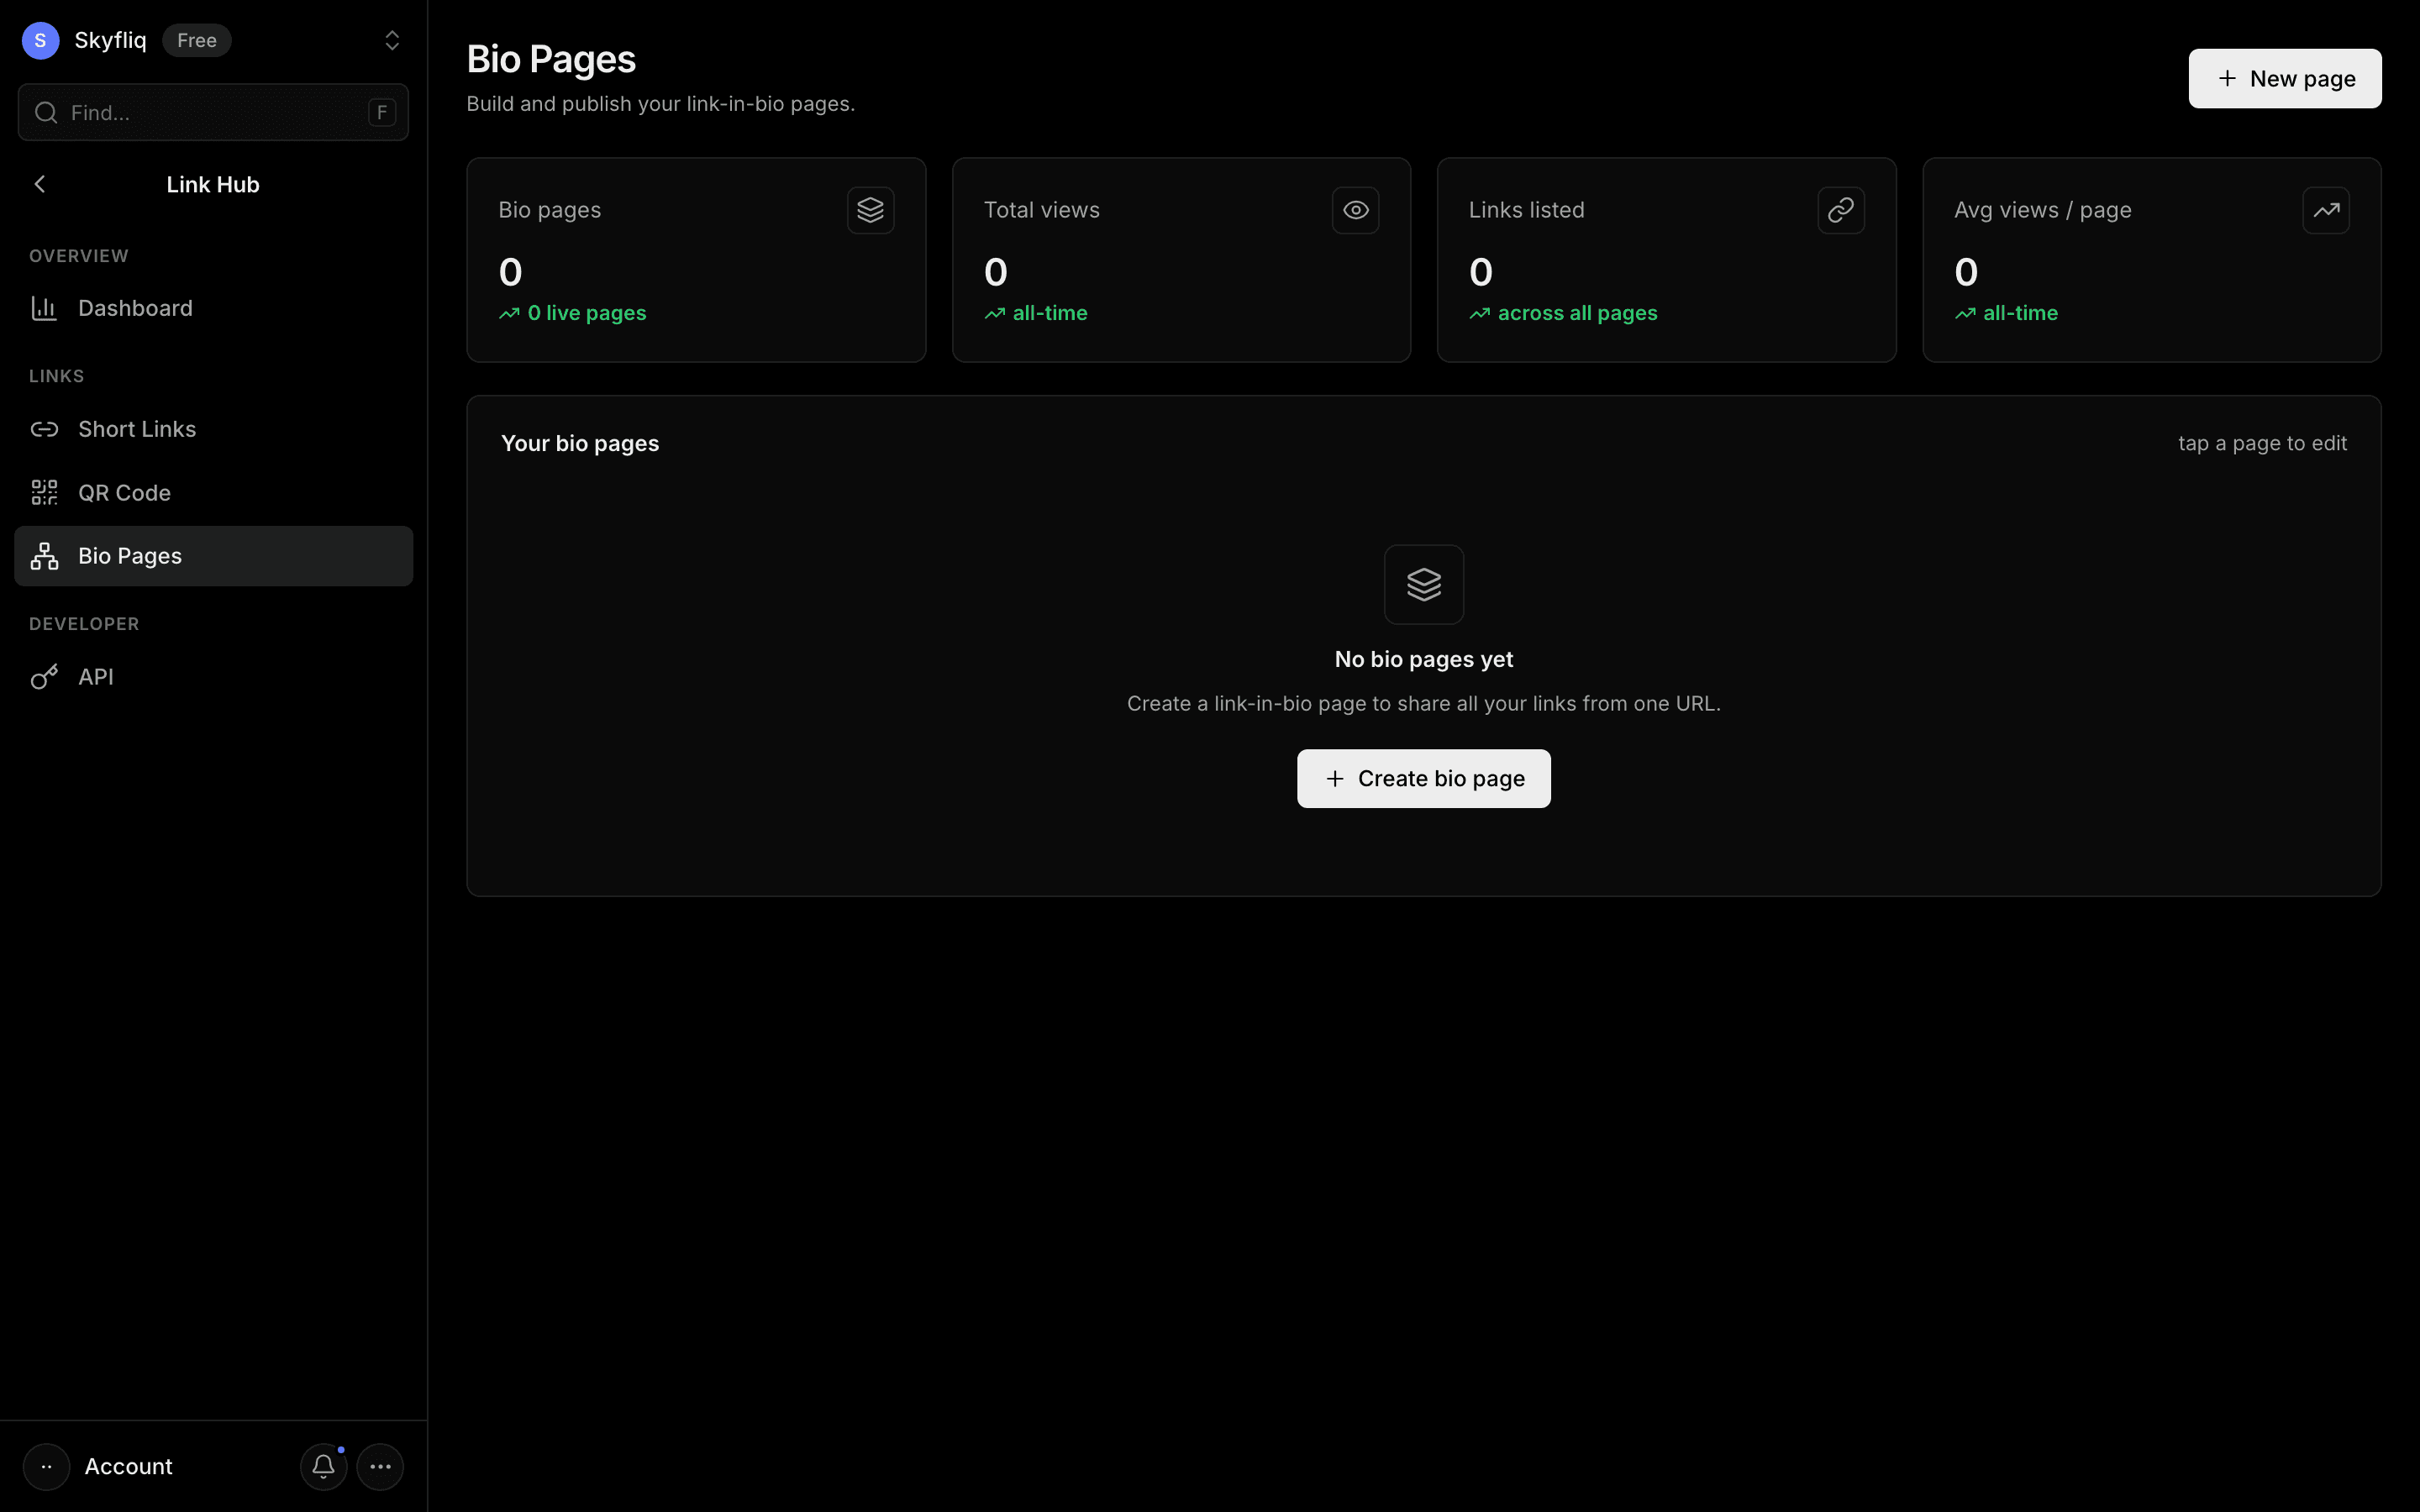Expand the workspace switcher chevrons
The width and height of the screenshot is (2420, 1512).
click(392, 40)
